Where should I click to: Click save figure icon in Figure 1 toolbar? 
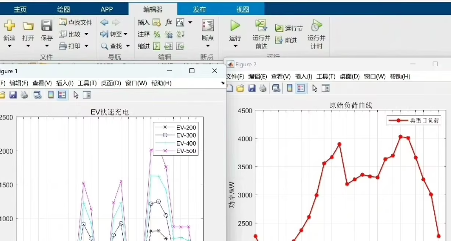[13, 95]
